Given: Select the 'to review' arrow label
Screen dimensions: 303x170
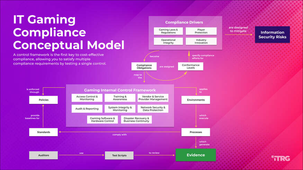Looking at the screenshot, I should click(154, 153).
